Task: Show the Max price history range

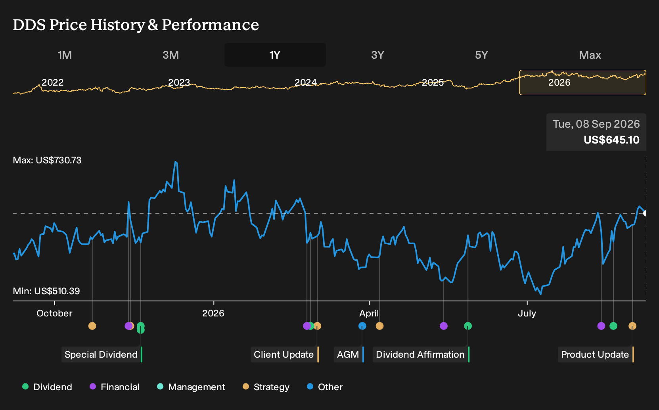Action: pos(590,55)
